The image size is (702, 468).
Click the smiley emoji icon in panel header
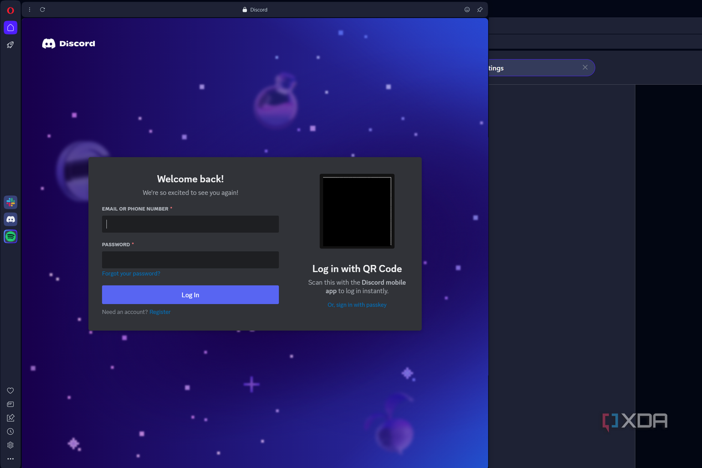467,9
